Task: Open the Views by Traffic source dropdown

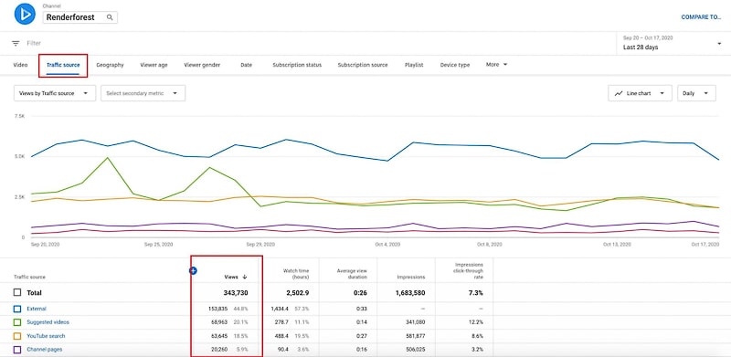Action: (55, 93)
